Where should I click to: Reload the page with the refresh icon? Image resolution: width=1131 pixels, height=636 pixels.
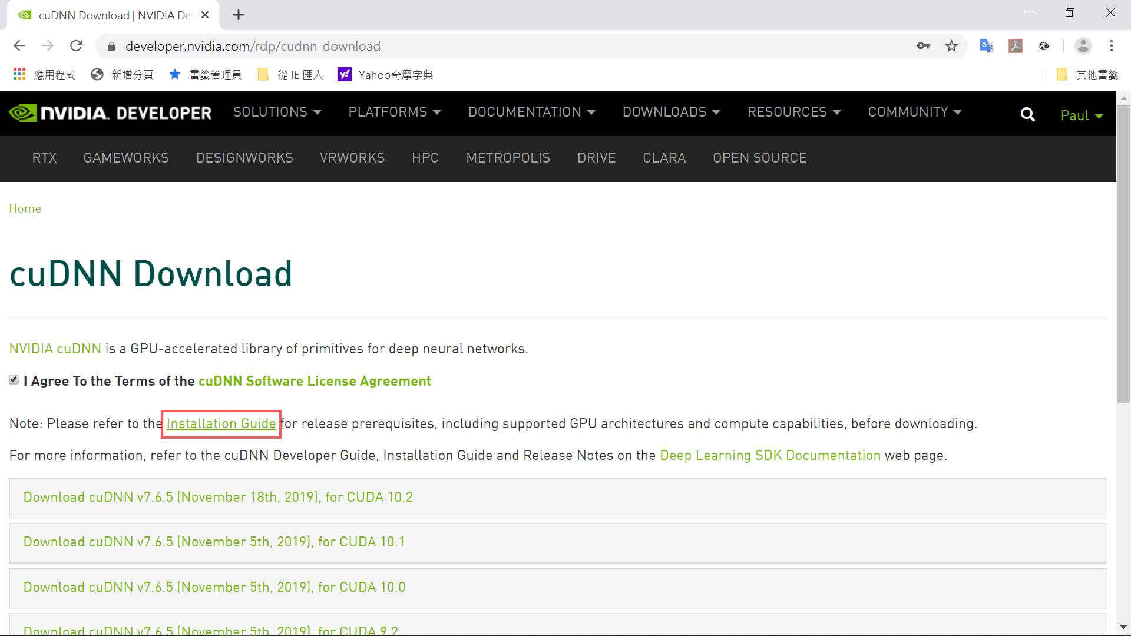coord(76,46)
